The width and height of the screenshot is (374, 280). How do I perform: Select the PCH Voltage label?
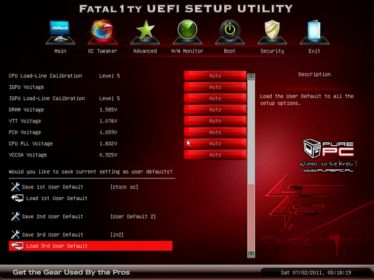(x=25, y=132)
